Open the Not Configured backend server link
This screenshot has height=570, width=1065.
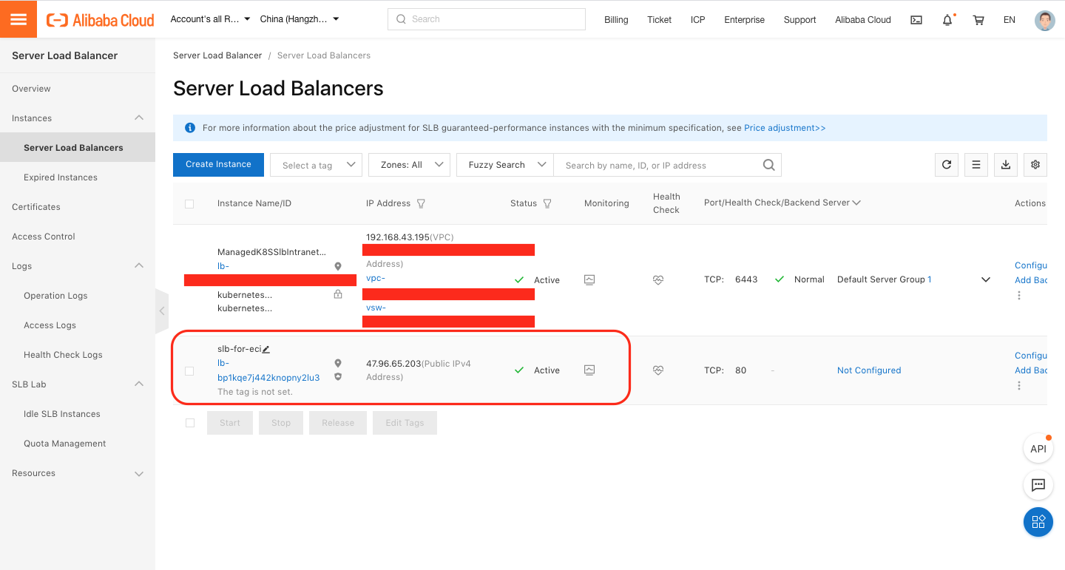pos(869,370)
